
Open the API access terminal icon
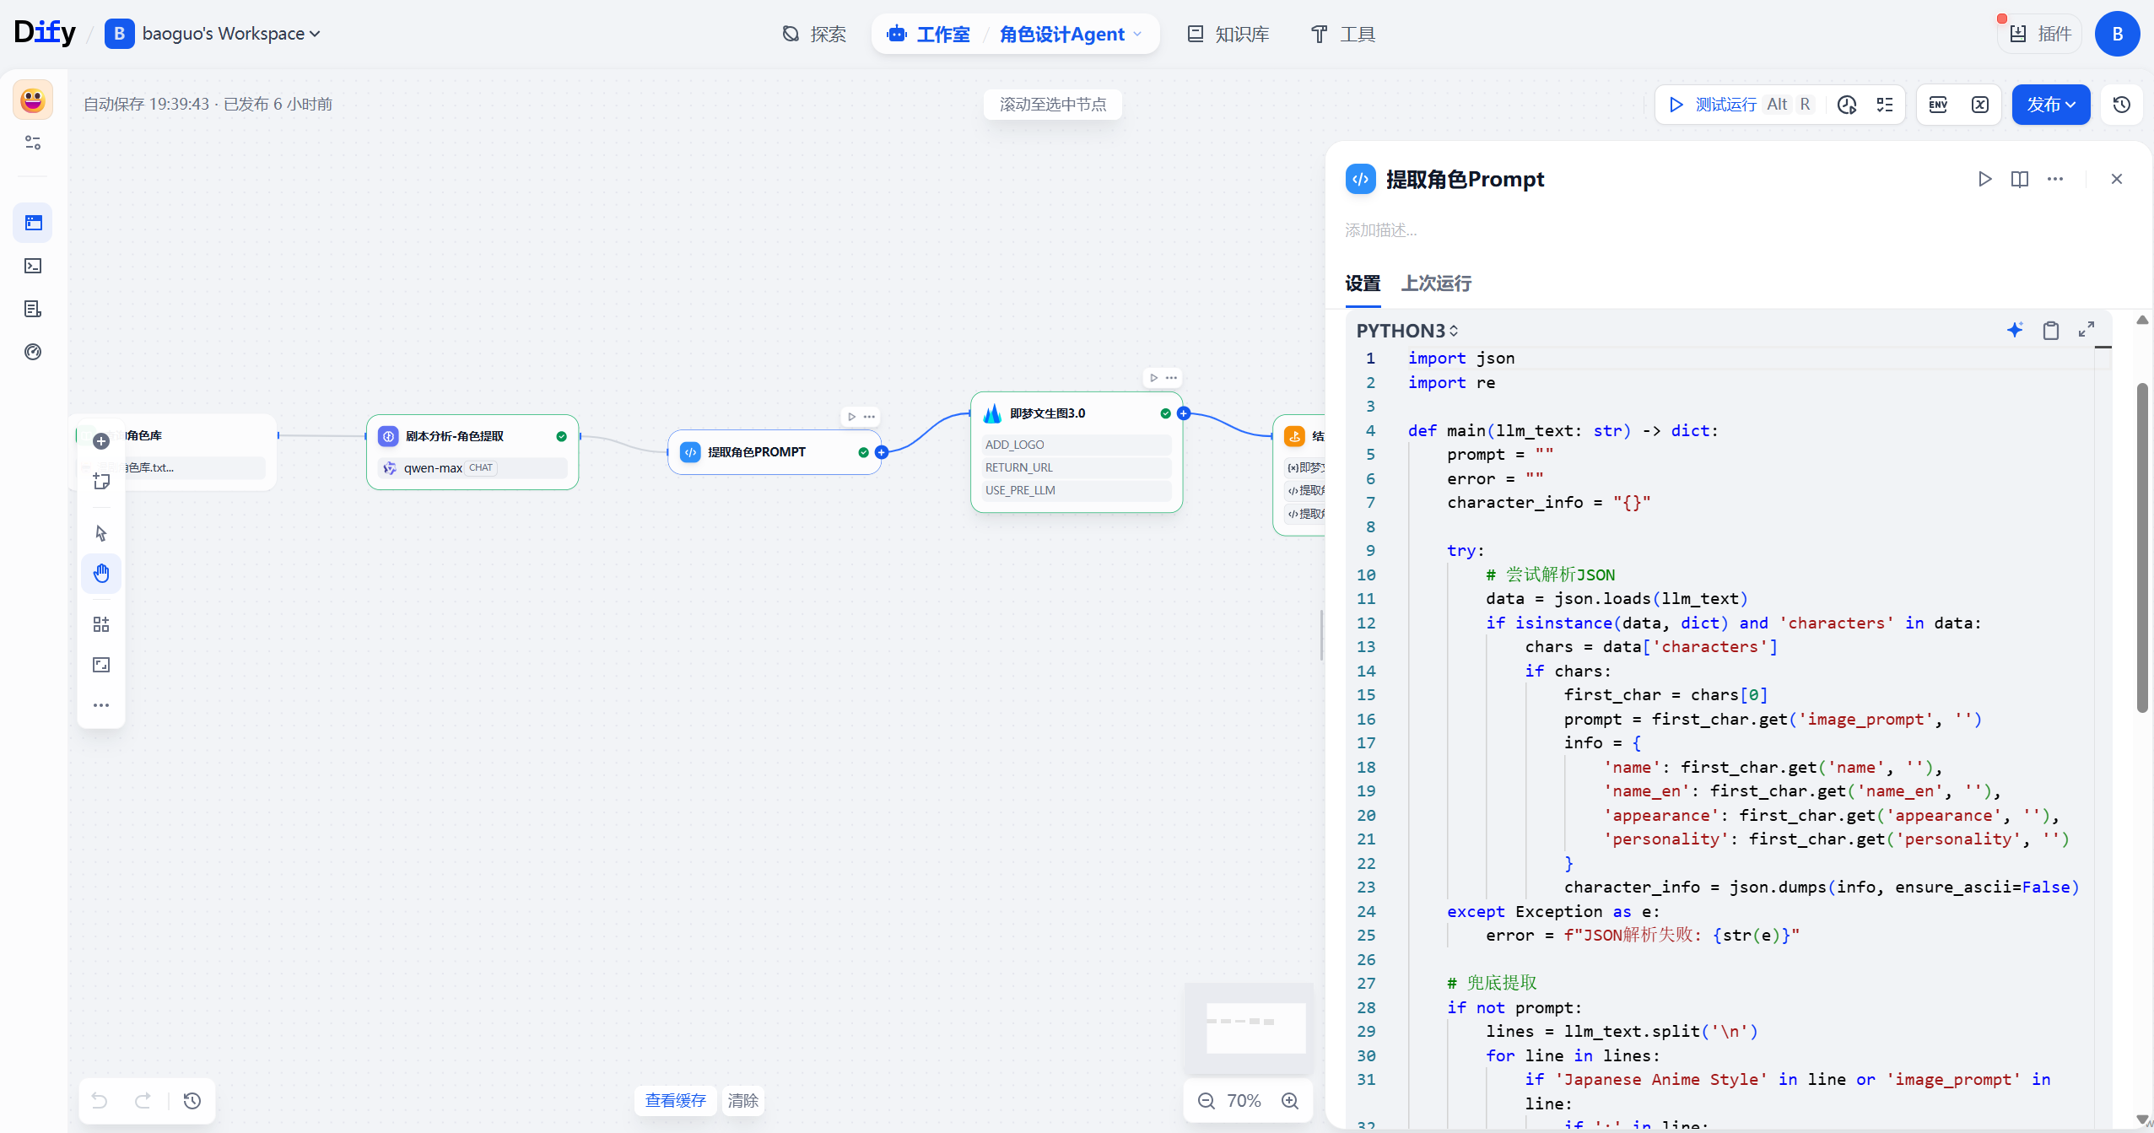[33, 266]
